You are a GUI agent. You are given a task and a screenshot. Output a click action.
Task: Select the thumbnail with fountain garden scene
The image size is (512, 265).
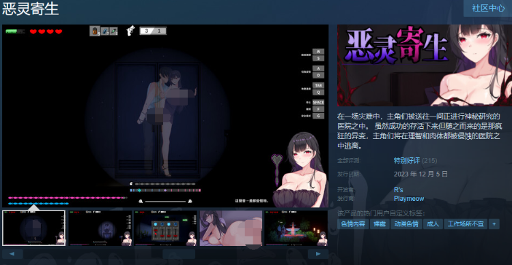pyautogui.click(x=296, y=228)
